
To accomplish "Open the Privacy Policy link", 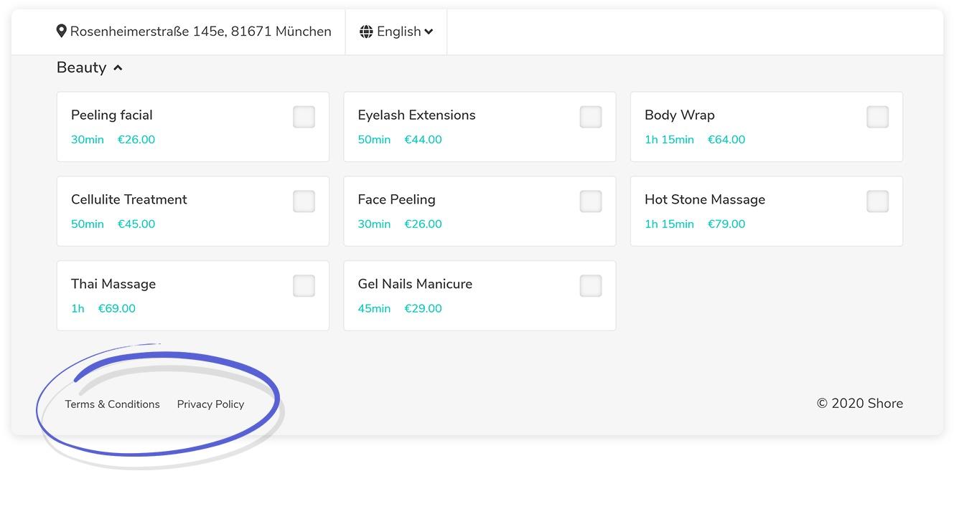I will (x=210, y=404).
